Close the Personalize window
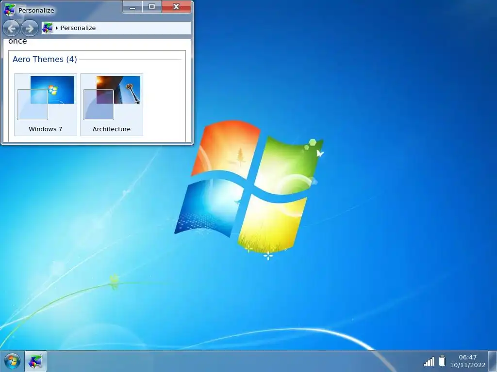This screenshot has height=372, width=497. click(x=177, y=7)
